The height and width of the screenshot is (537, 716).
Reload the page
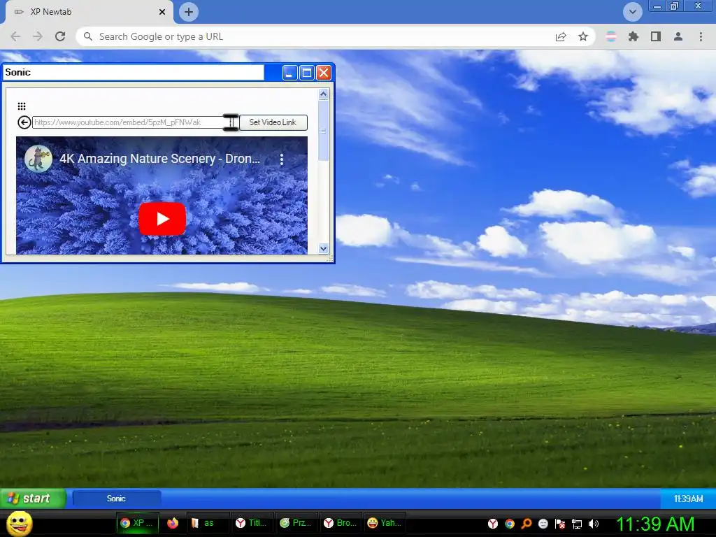pyautogui.click(x=60, y=36)
